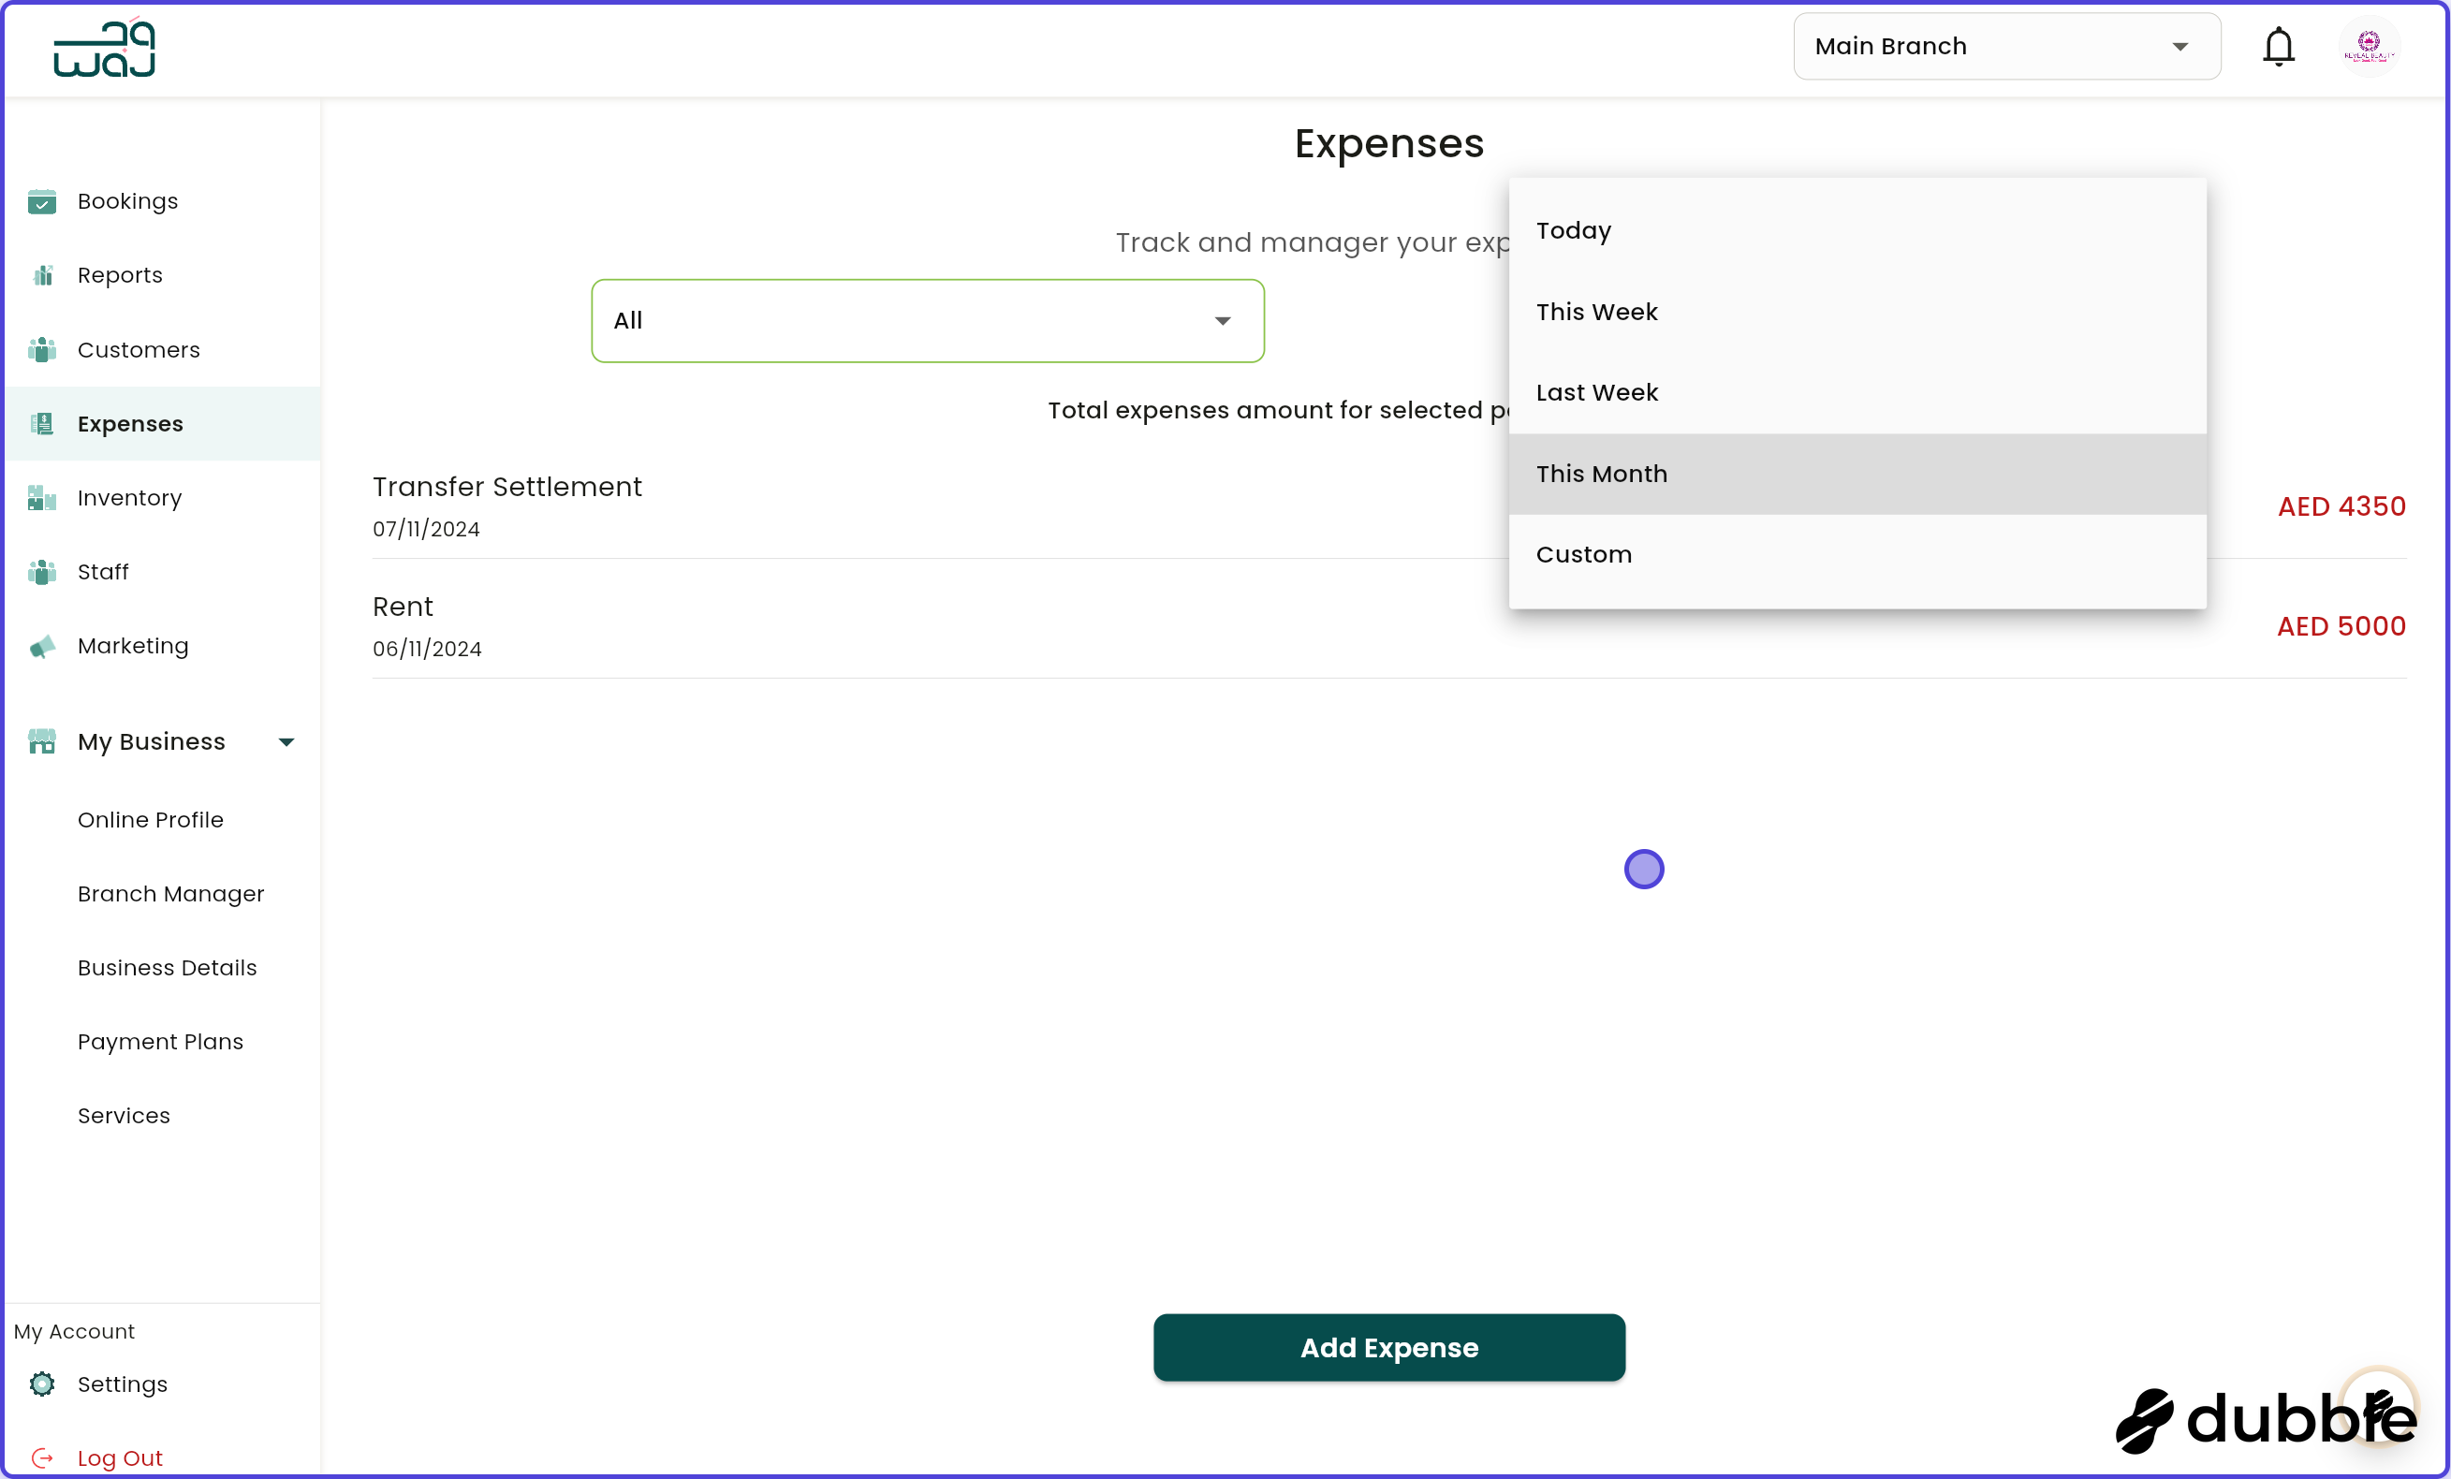The image size is (2451, 1479).
Task: Click the Add Expense button
Action: (1387, 1348)
